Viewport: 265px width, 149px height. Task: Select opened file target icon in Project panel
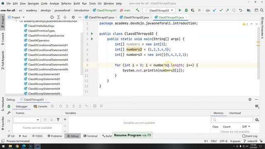pos(52,17)
